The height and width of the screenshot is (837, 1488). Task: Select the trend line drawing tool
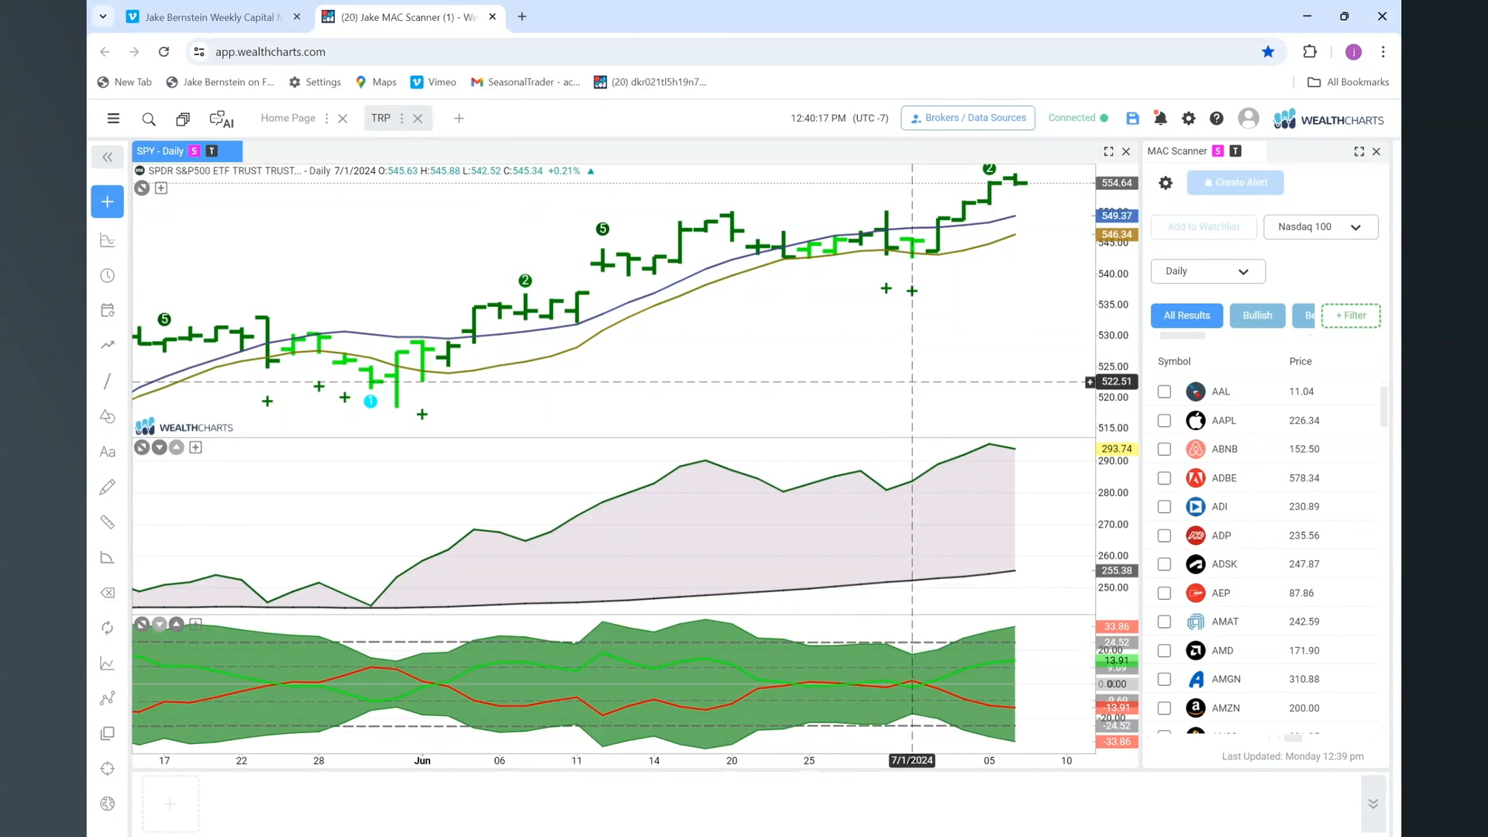click(108, 381)
